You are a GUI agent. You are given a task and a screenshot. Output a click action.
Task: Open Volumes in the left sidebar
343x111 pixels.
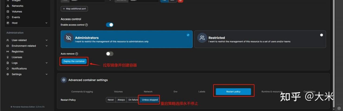[x=17, y=11]
